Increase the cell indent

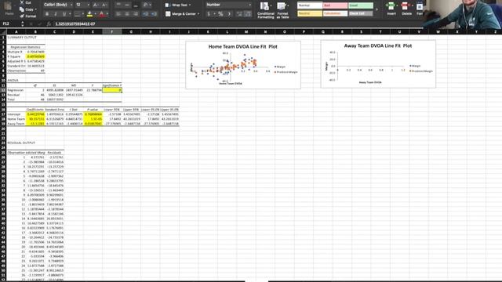click(154, 14)
